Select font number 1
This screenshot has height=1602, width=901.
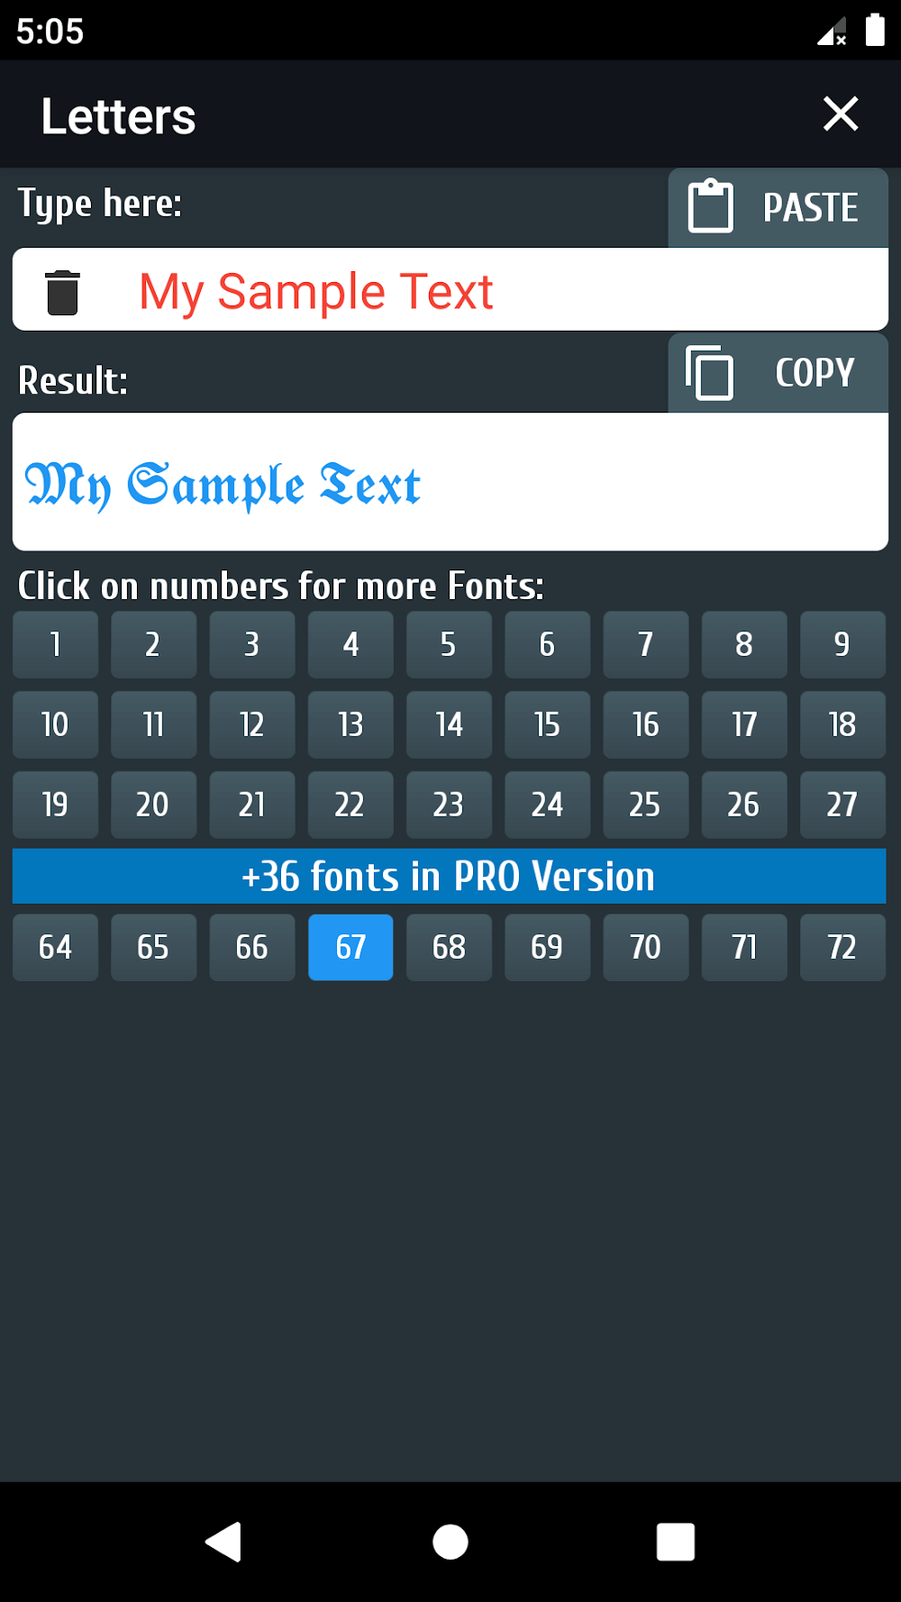point(55,644)
